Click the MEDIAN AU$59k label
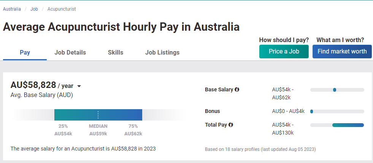The width and height of the screenshot is (373, 163). [98, 130]
